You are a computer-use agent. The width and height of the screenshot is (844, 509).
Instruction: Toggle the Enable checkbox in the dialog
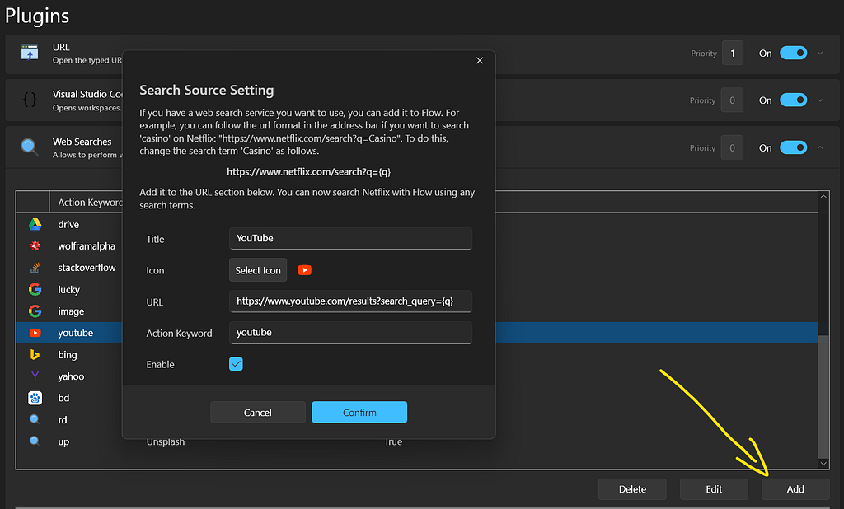(236, 364)
